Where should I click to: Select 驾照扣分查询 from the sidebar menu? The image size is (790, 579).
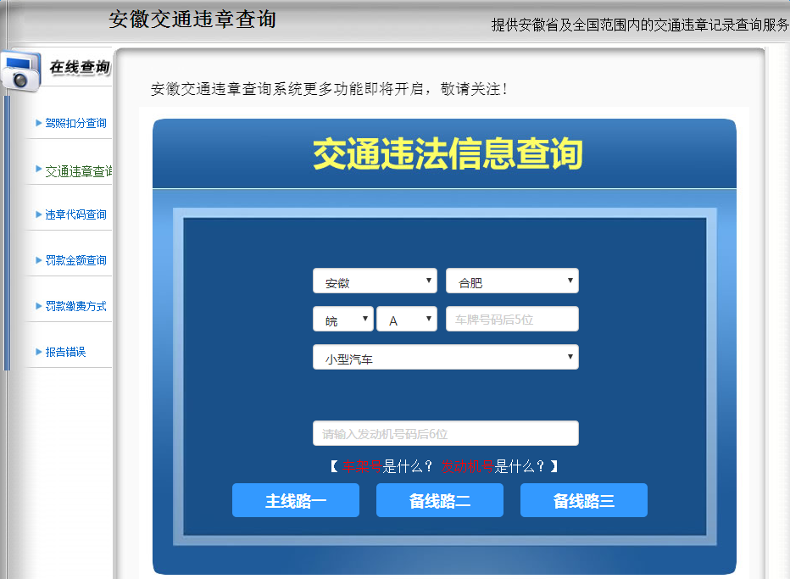click(x=75, y=122)
